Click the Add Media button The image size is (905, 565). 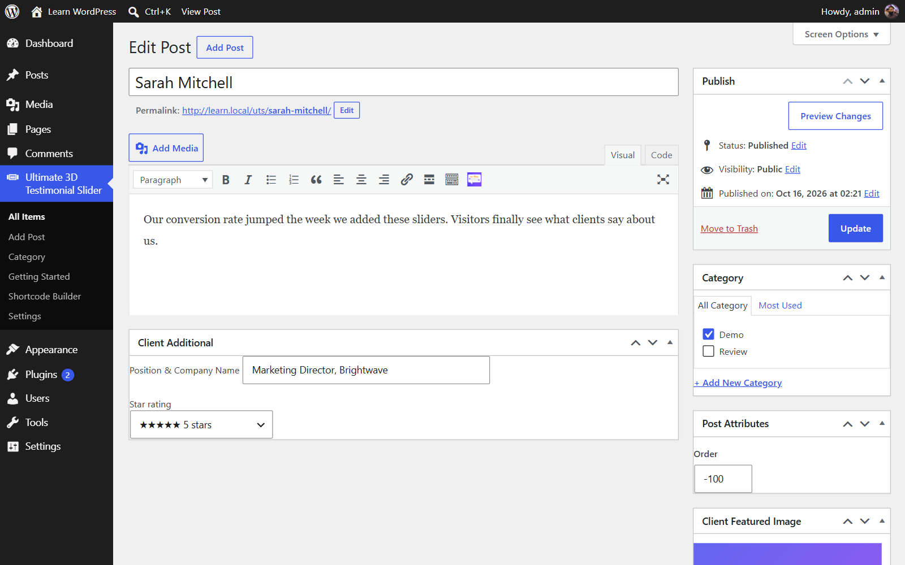166,148
